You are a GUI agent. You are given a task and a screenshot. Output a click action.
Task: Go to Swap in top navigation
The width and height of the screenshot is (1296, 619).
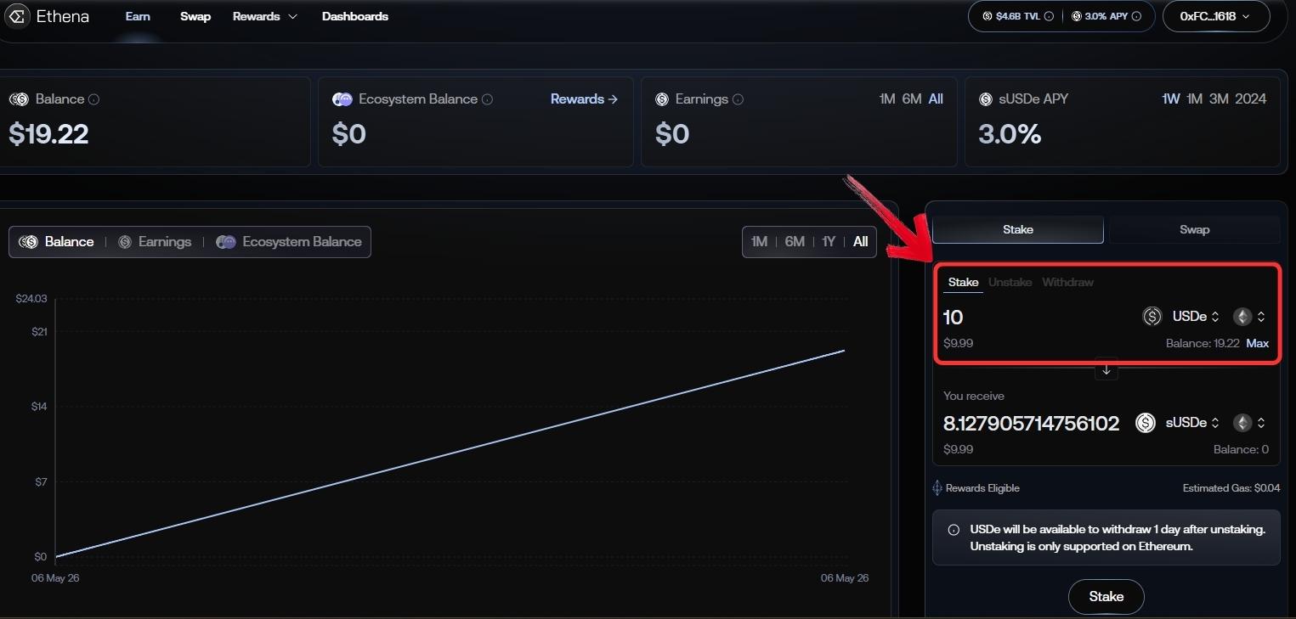195,16
